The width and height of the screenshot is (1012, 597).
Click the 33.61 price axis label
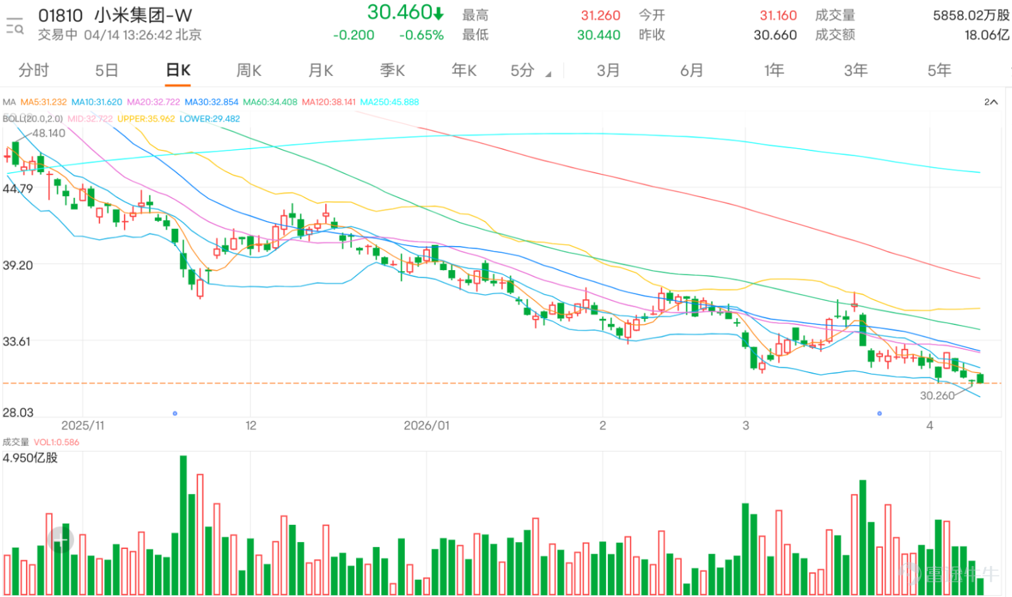pos(18,342)
